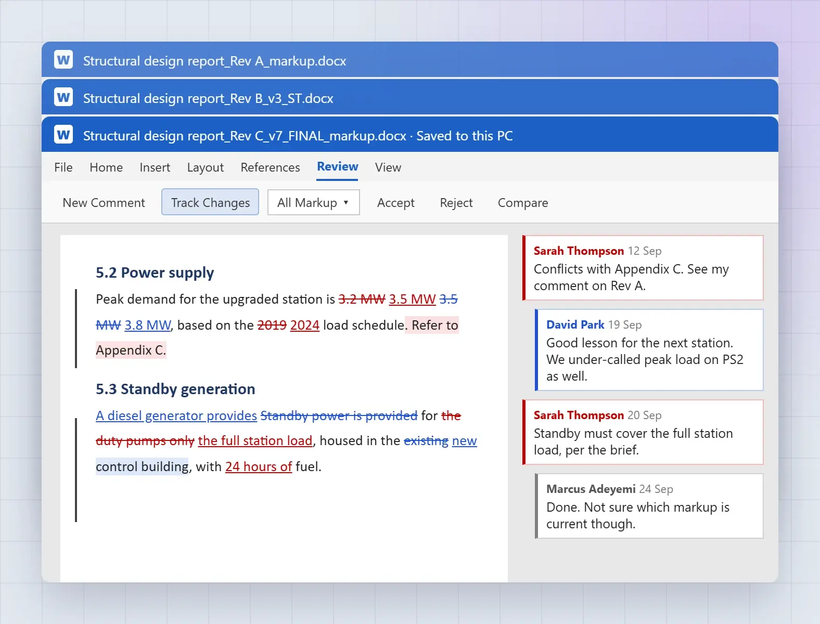Click the change bar beside section 5.3

76,470
